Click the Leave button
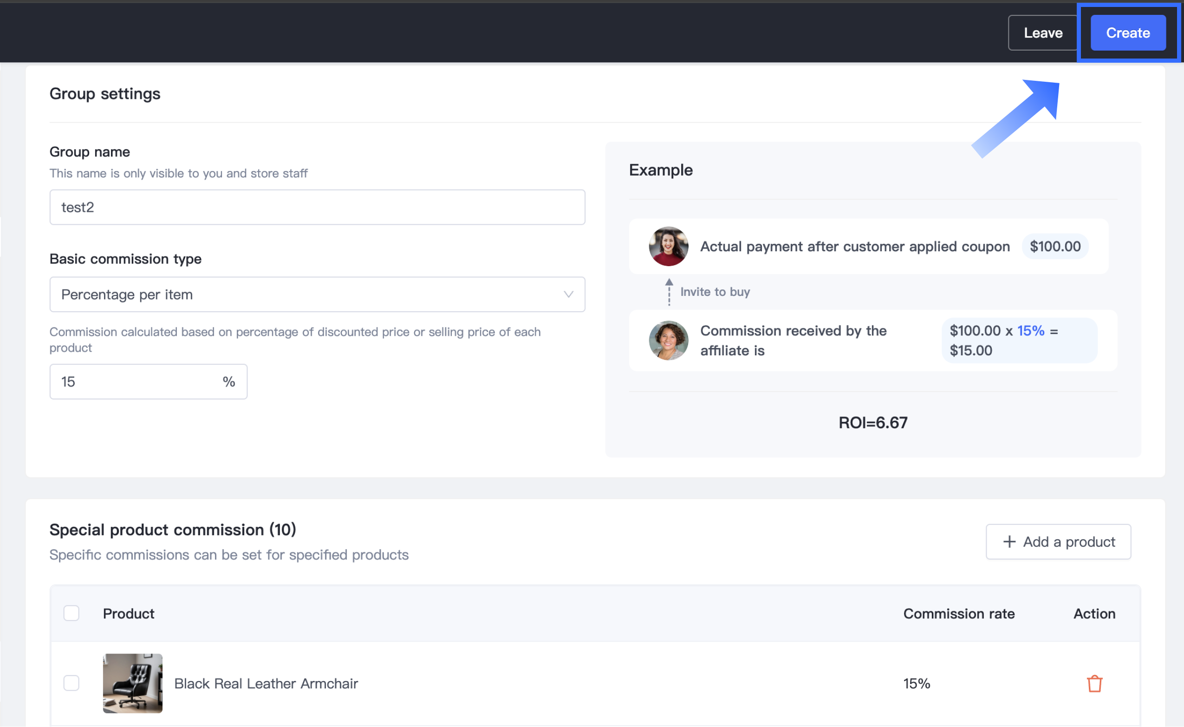 [1043, 33]
